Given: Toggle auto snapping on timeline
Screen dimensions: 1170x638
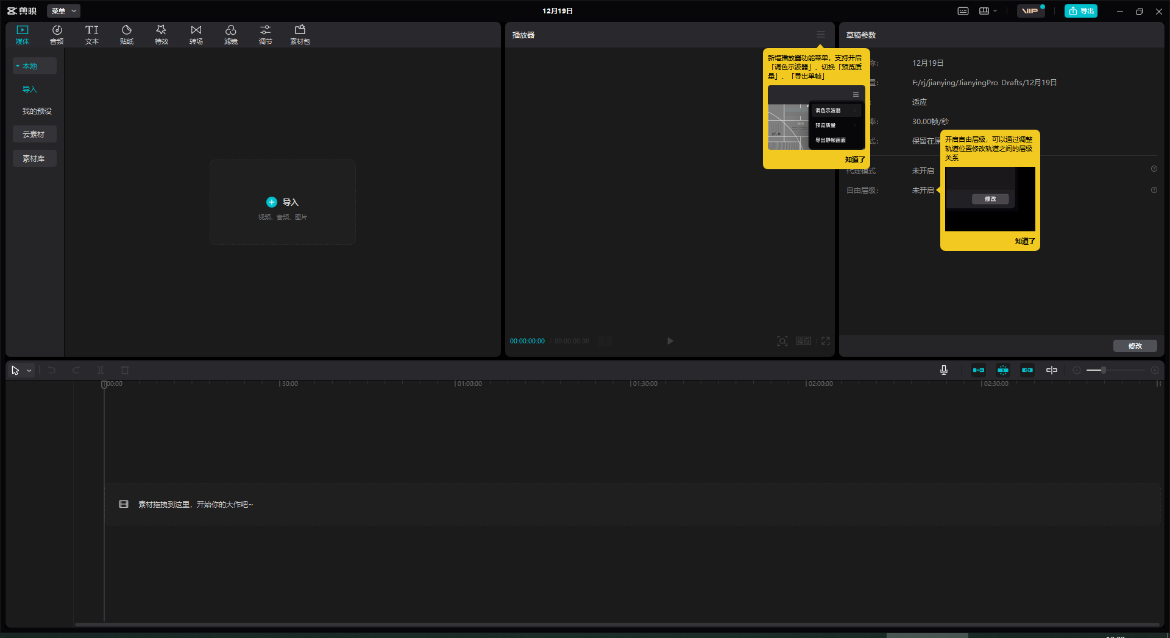Looking at the screenshot, I should [1003, 370].
